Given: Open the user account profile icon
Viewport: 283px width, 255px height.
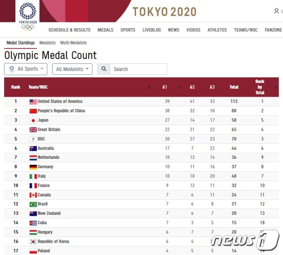Looking at the screenshot, I should pyautogui.click(x=276, y=11).
